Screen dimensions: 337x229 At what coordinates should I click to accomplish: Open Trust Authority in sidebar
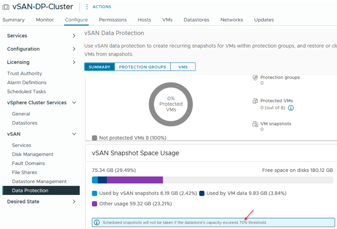[24, 74]
